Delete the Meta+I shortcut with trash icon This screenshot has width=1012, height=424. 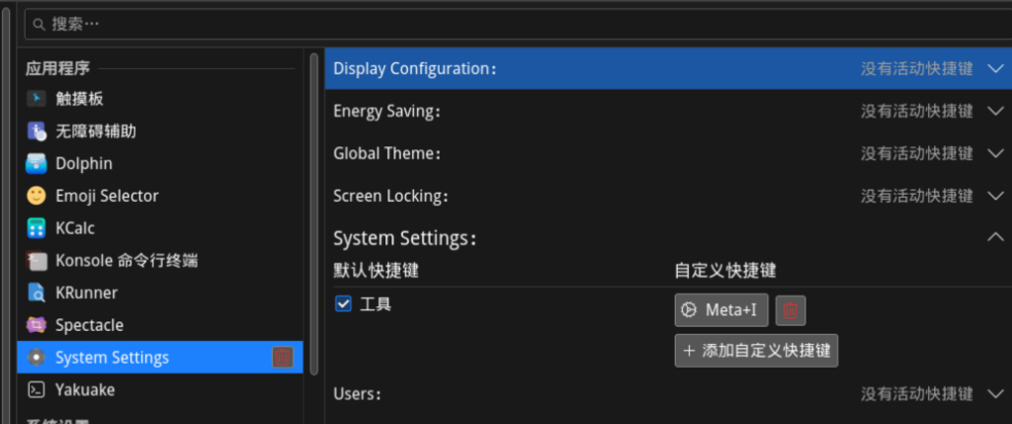click(x=790, y=310)
